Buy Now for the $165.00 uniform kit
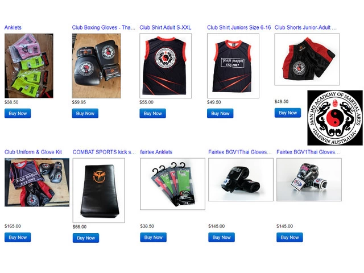 [x=18, y=237]
